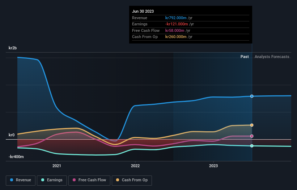
Task: Toggle the Revenue series in the legend
Action: tap(21, 180)
